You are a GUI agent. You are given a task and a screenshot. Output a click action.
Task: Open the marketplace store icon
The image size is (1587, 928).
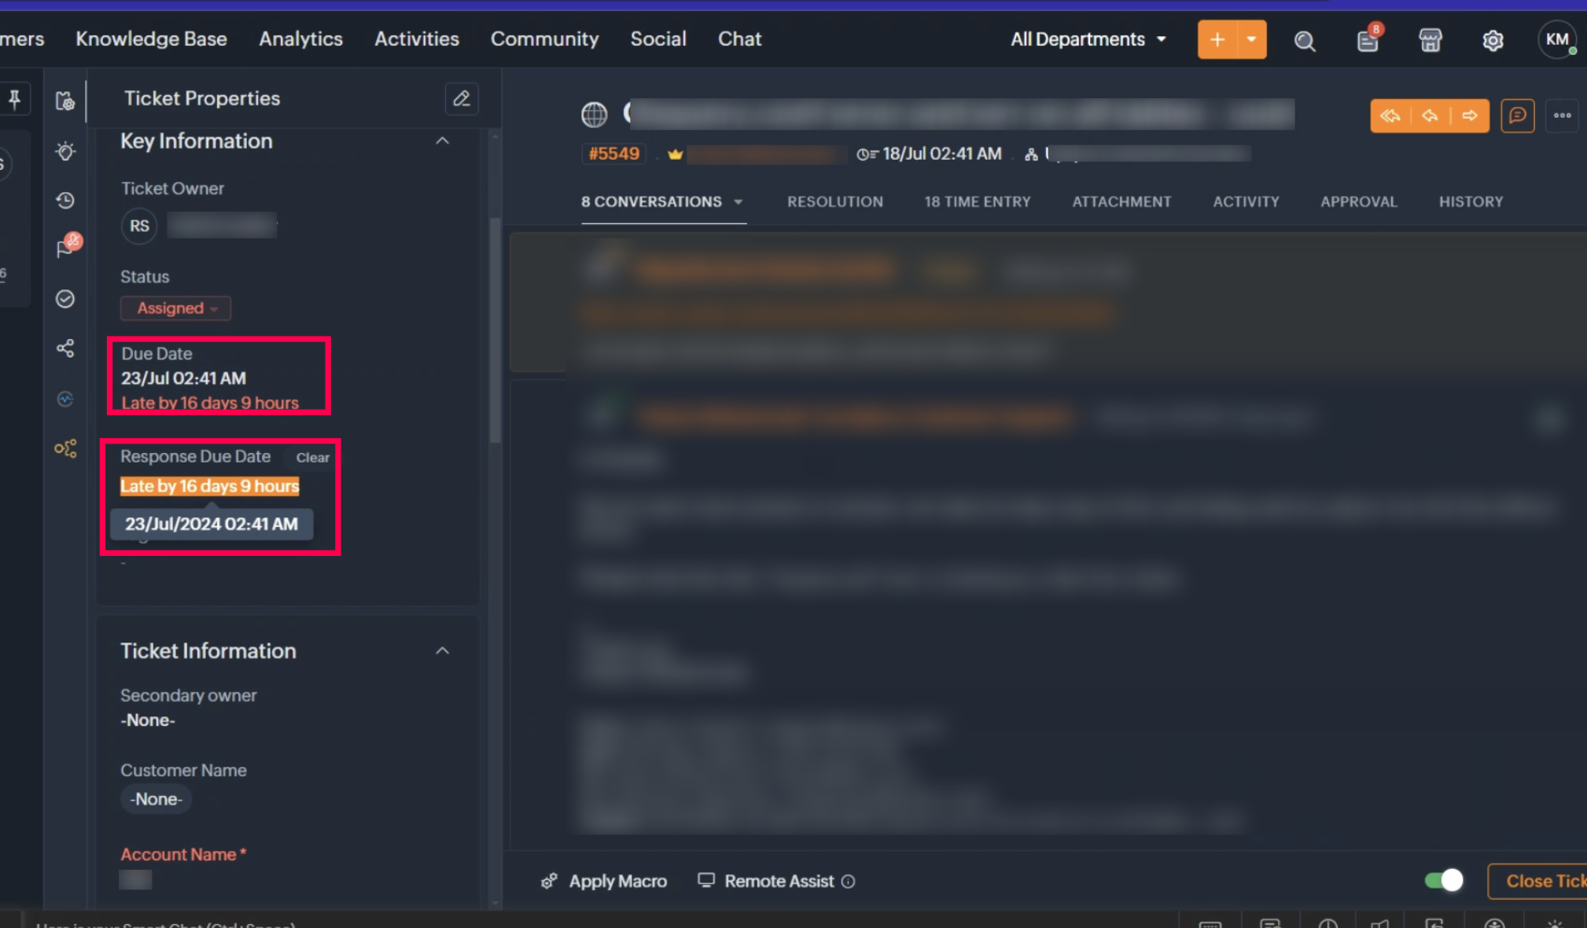click(1430, 40)
